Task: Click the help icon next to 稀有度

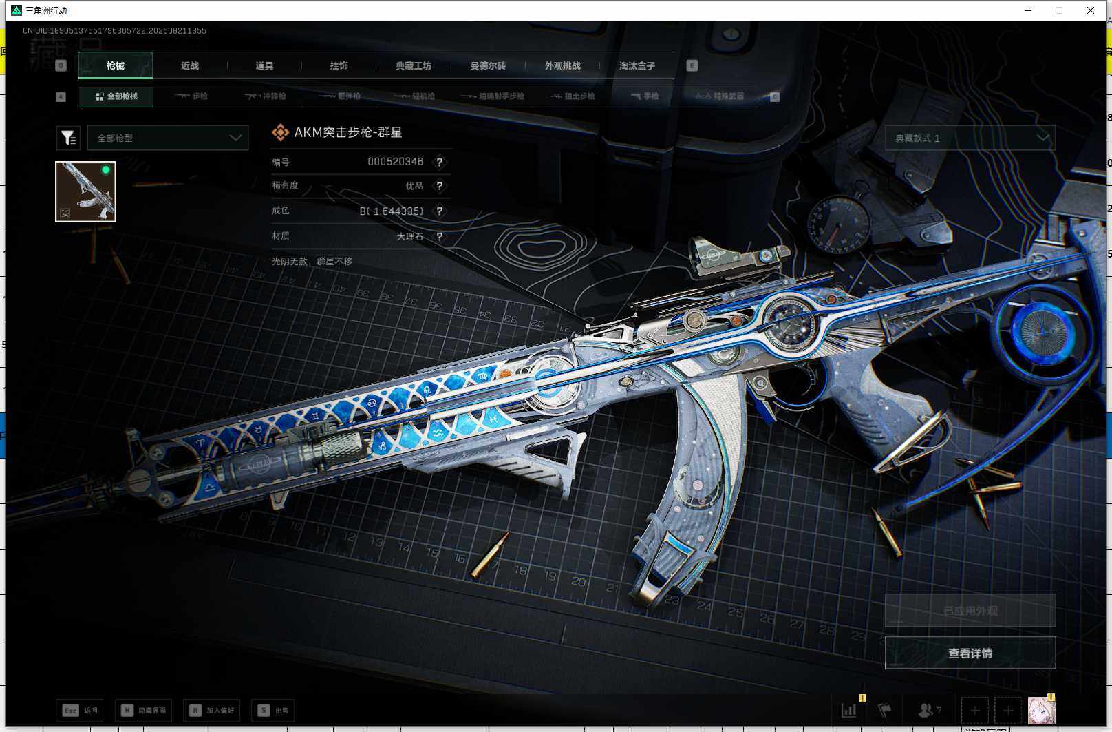Action: (439, 186)
